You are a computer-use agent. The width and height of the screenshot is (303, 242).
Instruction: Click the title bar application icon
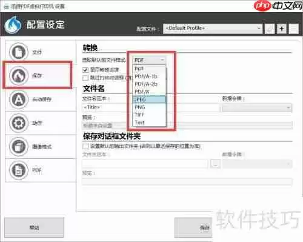pos(6,7)
